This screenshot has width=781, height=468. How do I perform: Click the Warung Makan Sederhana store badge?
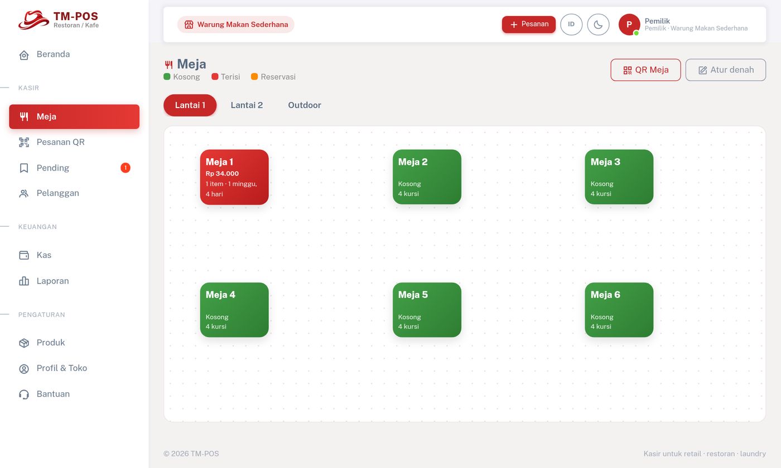(x=236, y=25)
